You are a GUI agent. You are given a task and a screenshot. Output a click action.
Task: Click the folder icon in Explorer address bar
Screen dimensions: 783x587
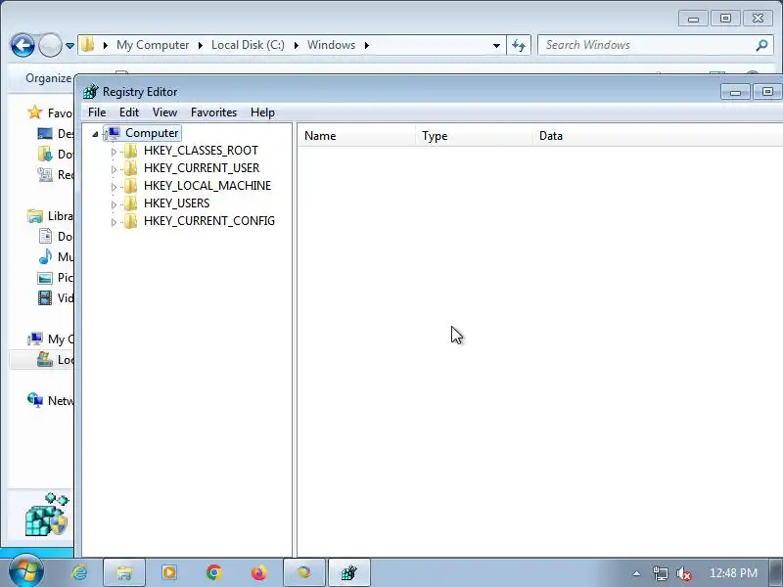(88, 45)
